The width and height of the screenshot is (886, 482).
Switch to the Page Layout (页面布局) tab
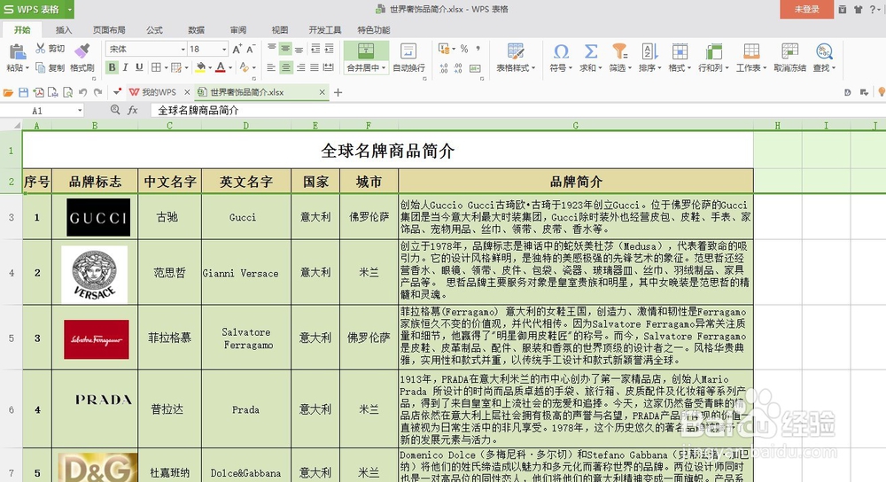109,30
